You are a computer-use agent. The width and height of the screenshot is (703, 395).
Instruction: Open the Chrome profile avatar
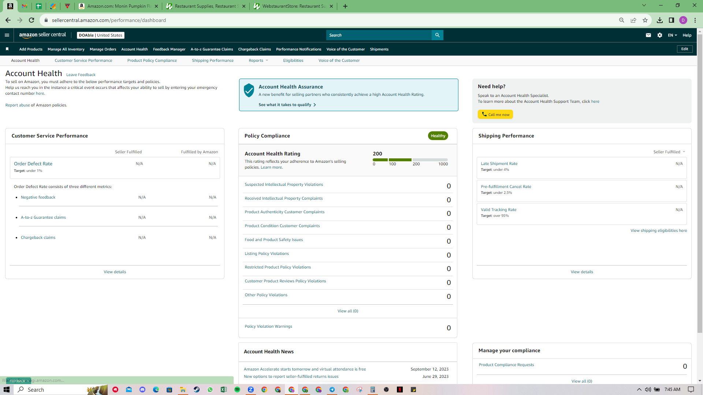coord(683,20)
